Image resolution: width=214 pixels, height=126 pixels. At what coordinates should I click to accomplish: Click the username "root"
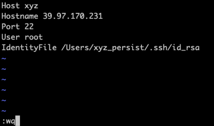[33, 37]
